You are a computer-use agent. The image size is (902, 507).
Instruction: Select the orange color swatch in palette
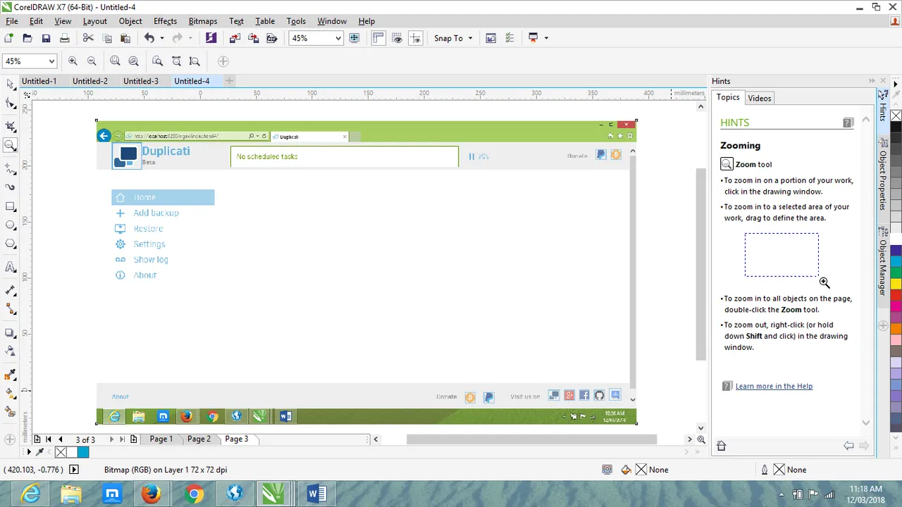(896, 328)
